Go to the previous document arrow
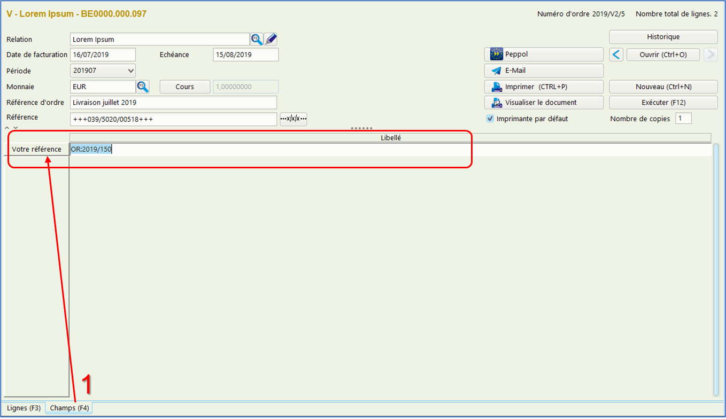Viewport: 726px width, 419px height. (616, 55)
